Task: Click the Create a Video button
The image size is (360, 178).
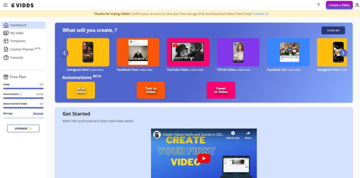Action: pyautogui.click(x=339, y=5)
